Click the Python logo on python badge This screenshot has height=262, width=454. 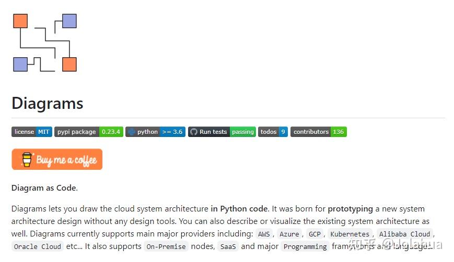(x=132, y=132)
